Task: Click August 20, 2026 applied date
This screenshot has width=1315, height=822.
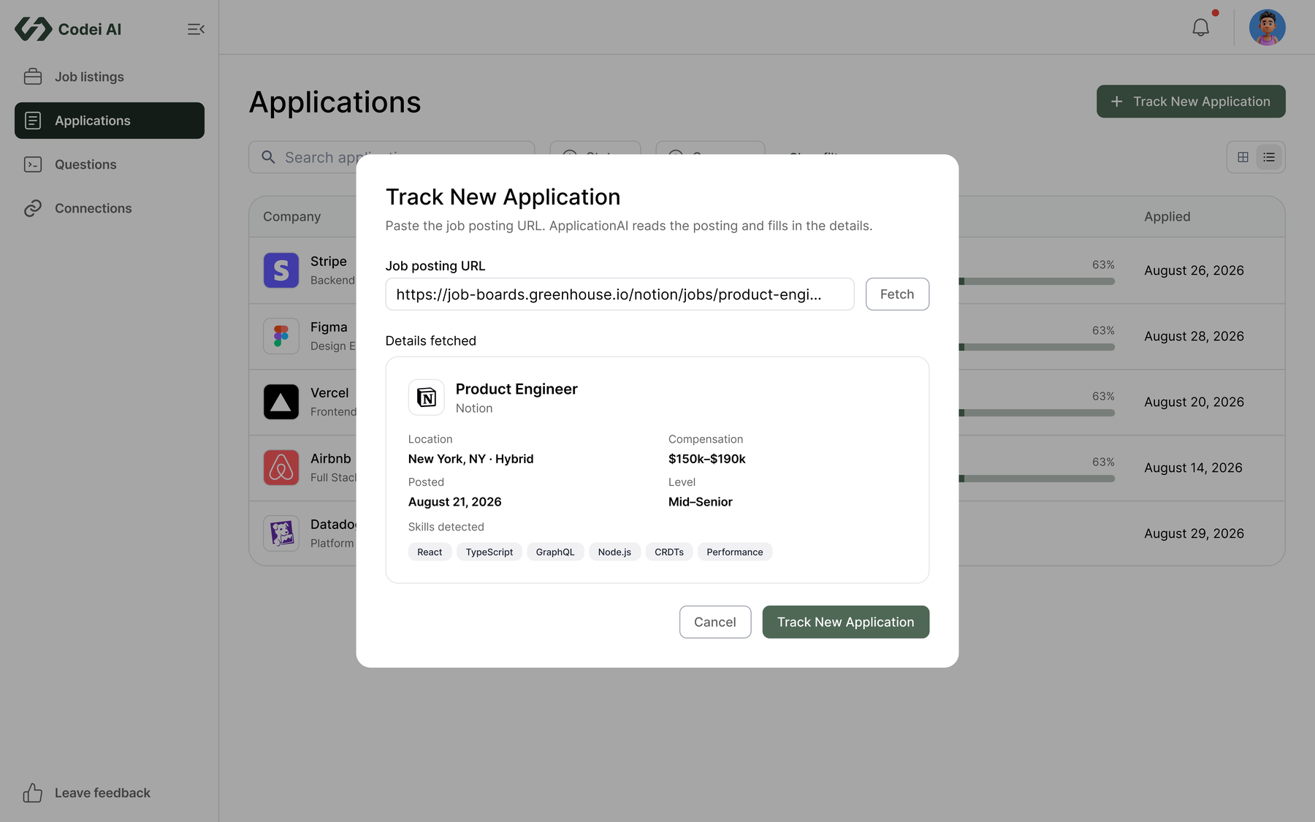Action: pos(1194,402)
